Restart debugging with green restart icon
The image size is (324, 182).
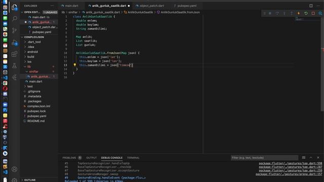point(306,14)
